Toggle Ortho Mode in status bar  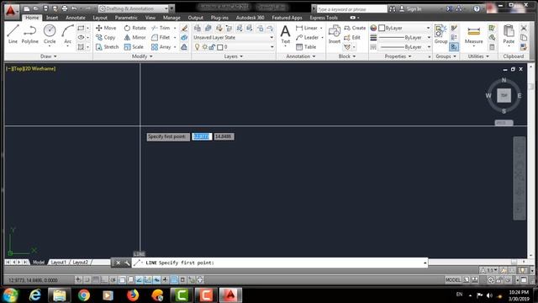click(104, 280)
